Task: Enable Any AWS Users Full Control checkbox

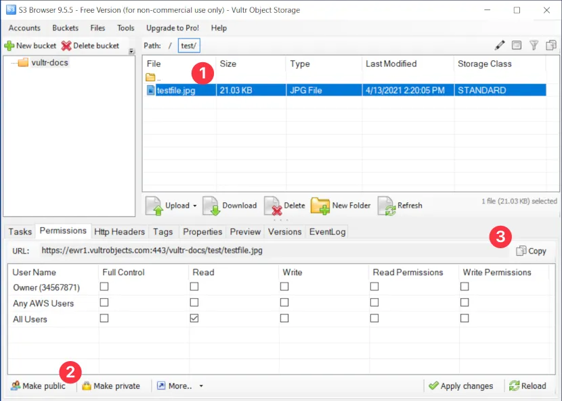Action: click(104, 302)
